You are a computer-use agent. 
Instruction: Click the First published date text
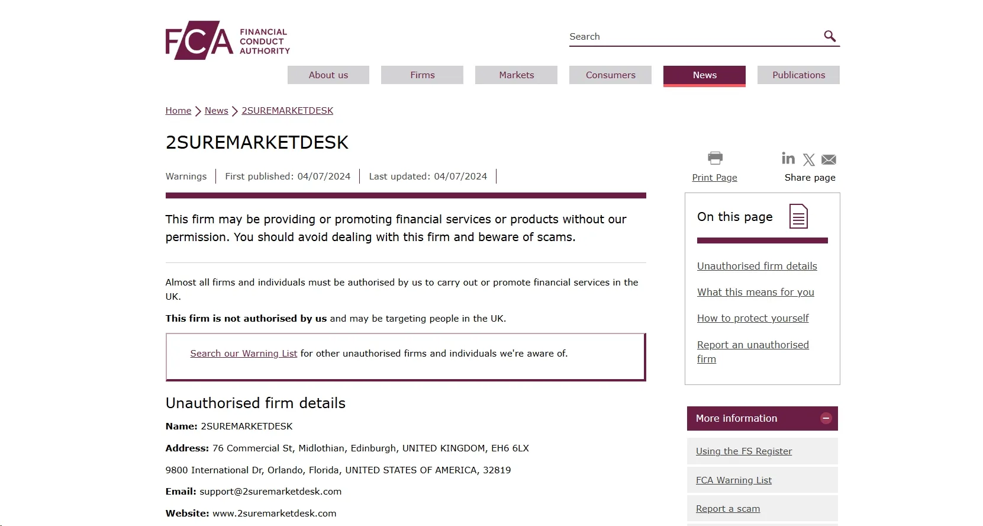[288, 177]
